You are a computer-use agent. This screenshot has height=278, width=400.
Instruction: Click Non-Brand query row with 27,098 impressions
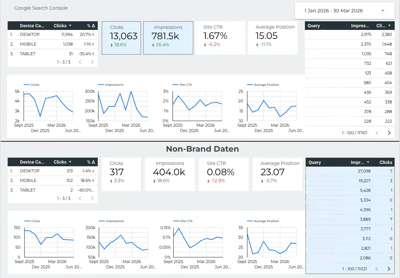pos(350,171)
